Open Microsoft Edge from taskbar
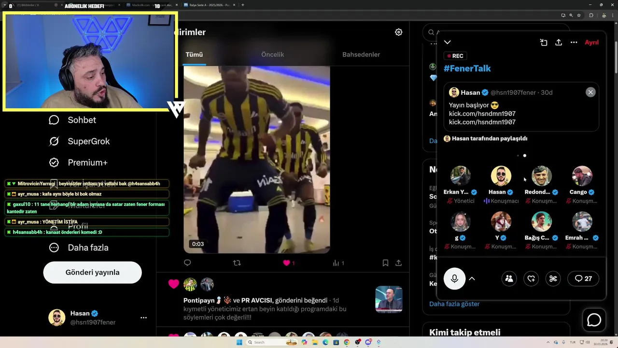 tap(325, 342)
